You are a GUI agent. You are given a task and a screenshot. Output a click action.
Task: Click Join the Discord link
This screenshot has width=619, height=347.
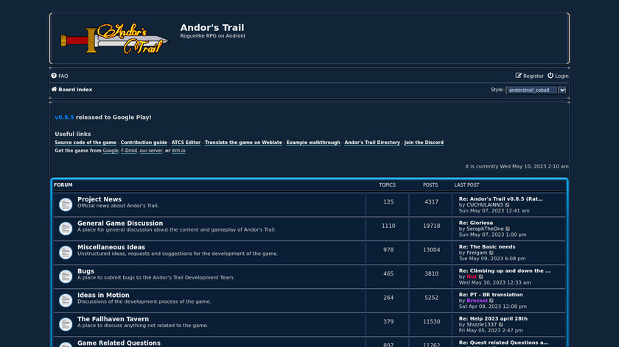click(424, 143)
